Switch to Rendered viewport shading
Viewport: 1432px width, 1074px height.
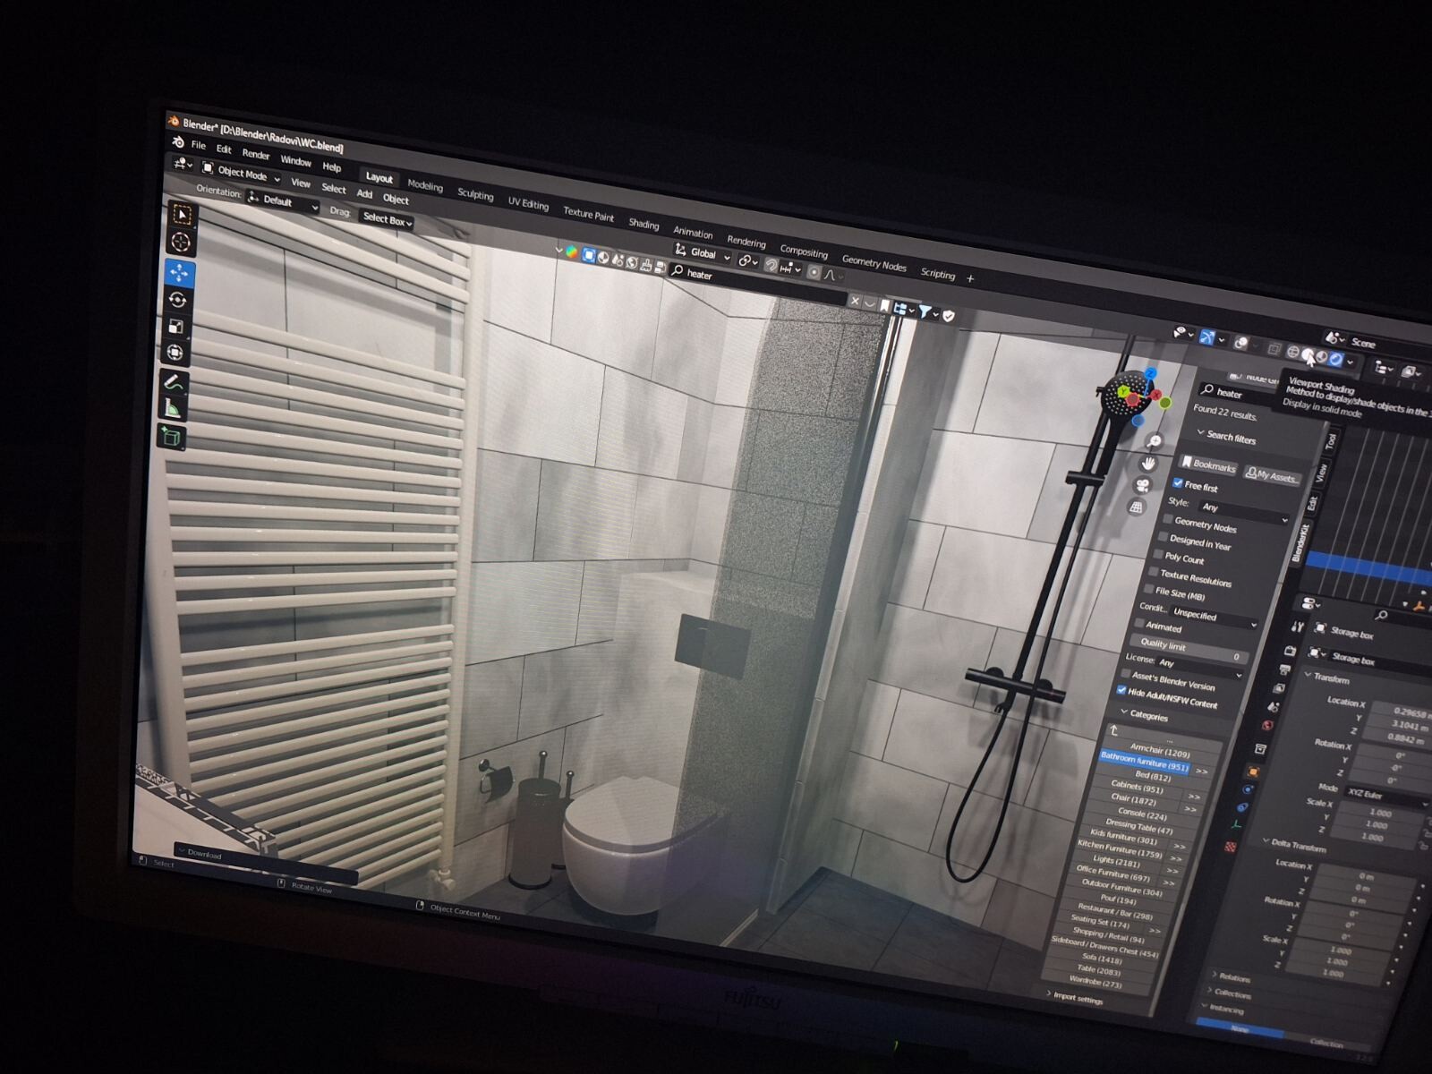[1336, 359]
